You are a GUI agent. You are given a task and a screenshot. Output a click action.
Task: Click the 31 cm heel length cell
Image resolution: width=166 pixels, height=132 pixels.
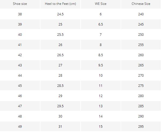60,126
